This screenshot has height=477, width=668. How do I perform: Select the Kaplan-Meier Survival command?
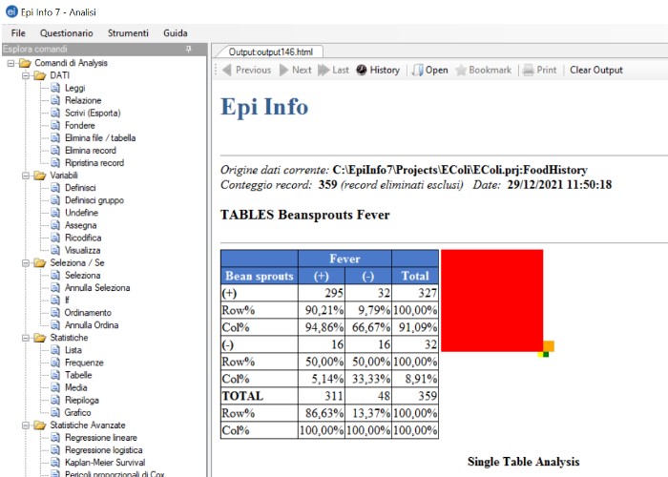pos(105,463)
